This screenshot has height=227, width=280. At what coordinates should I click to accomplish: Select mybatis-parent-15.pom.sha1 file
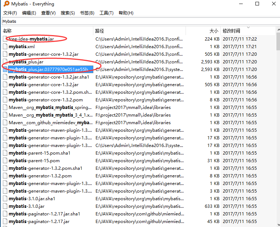[39, 153]
